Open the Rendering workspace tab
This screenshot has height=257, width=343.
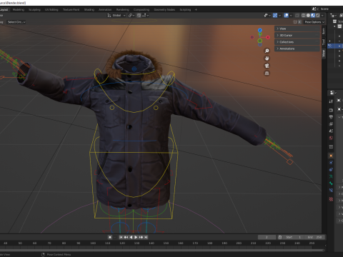tap(123, 10)
